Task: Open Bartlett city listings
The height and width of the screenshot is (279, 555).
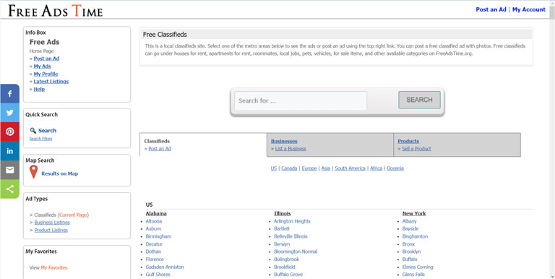Action: coord(282,228)
